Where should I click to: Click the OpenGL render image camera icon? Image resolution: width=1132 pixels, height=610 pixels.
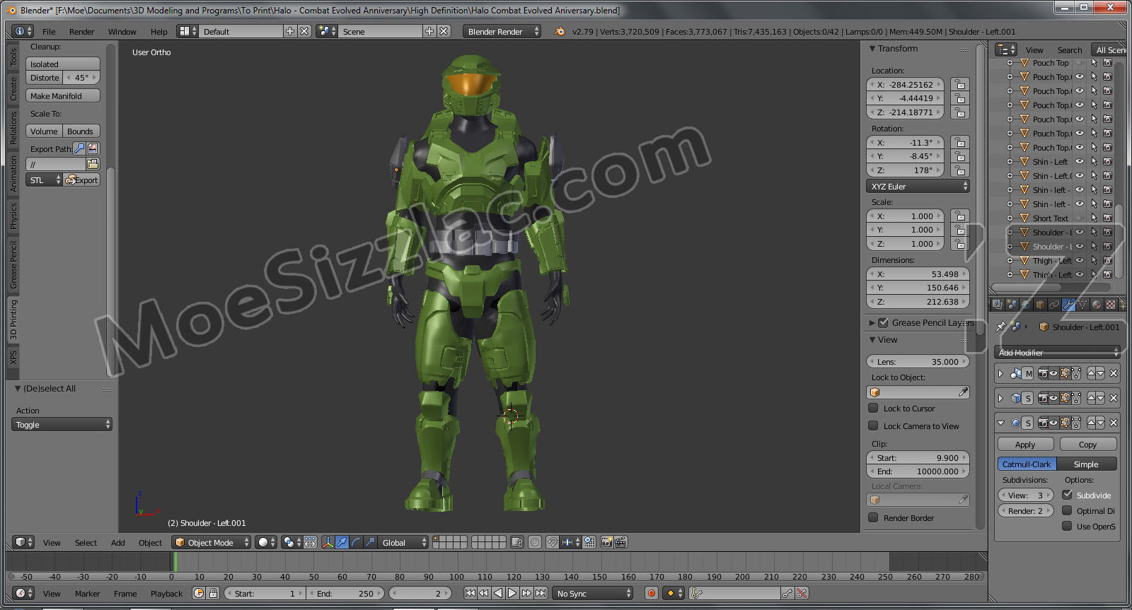pos(606,543)
